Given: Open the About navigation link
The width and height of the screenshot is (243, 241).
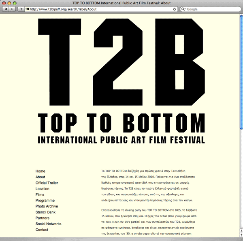Looking at the screenshot, I should point(40,177).
